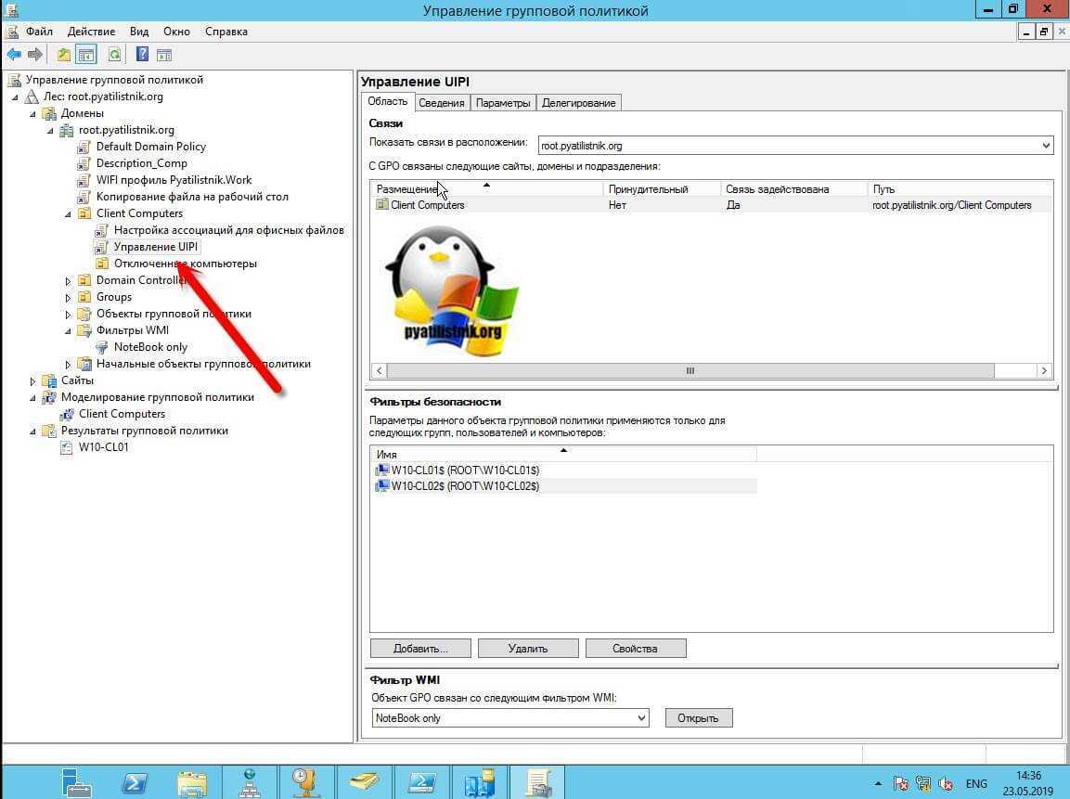Select the Область tab
The image size is (1070, 799).
point(388,102)
